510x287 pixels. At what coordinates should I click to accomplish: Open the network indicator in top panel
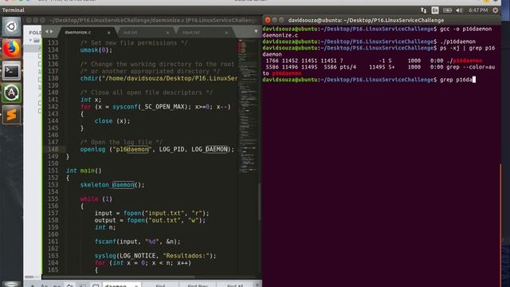click(423, 10)
